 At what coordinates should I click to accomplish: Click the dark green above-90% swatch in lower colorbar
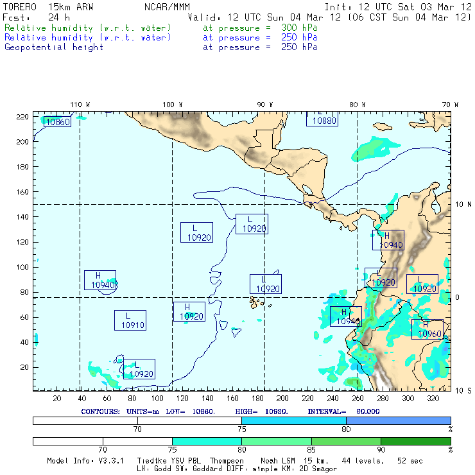416,441
